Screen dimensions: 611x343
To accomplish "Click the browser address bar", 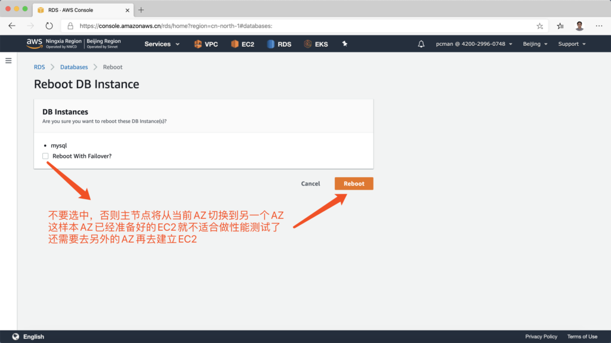I will [x=298, y=26].
